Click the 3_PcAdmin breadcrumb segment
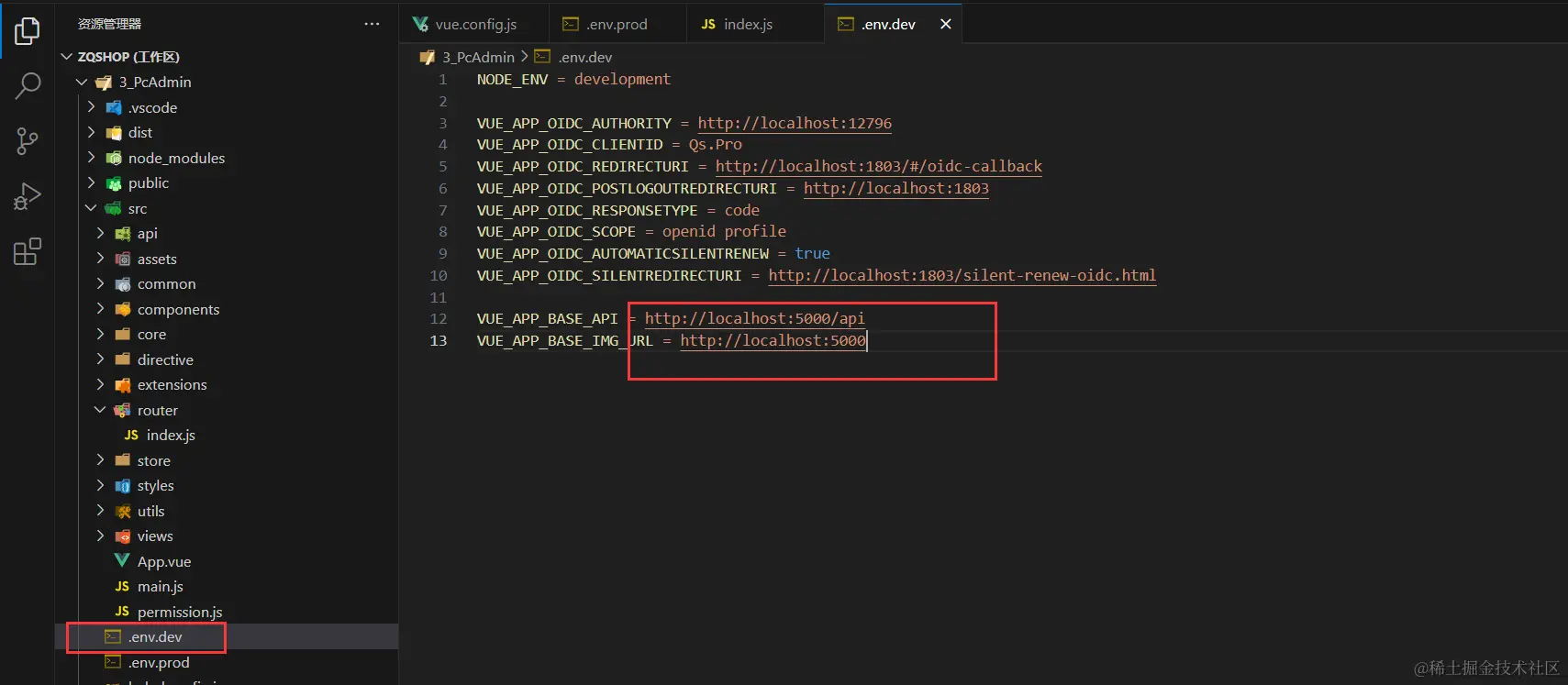 pyautogui.click(x=477, y=57)
